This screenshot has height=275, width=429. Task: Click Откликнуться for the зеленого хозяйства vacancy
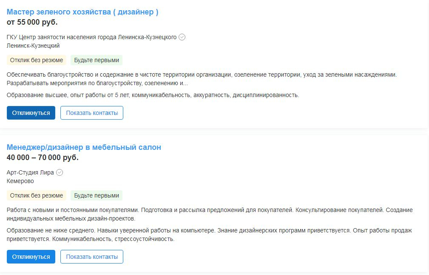point(31,113)
